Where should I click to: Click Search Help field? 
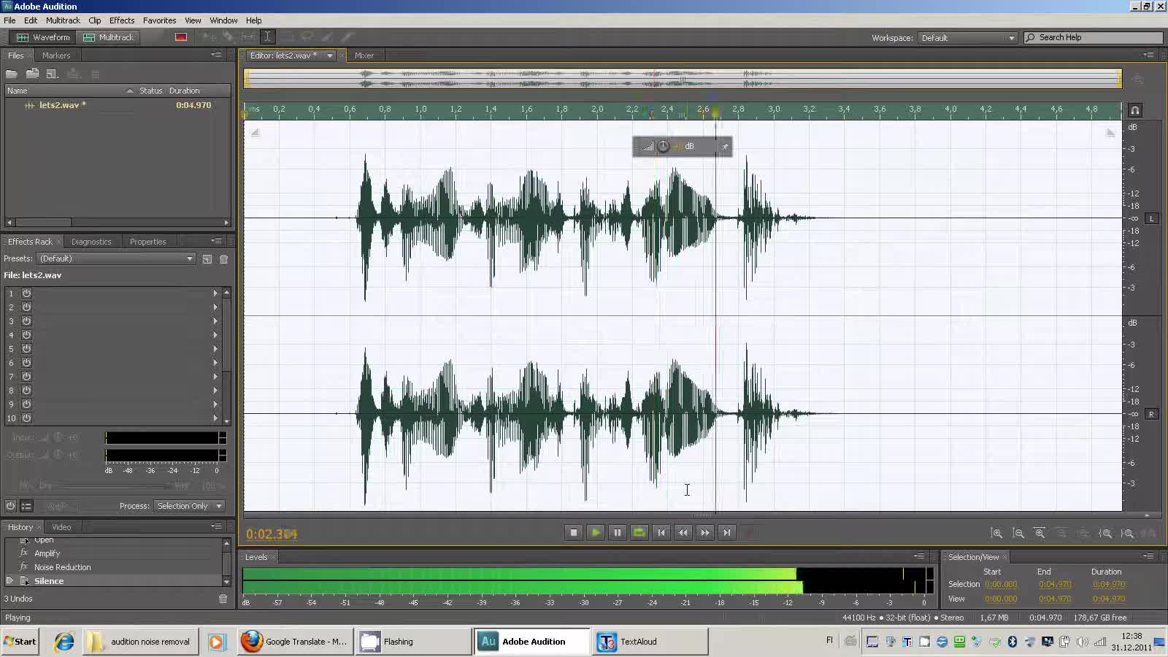[1093, 38]
